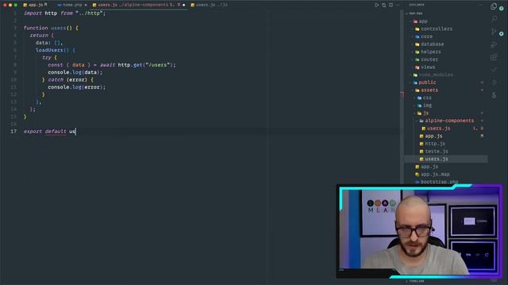Switch to the app.js editor tab
The height and width of the screenshot is (285, 508).
(35, 5)
